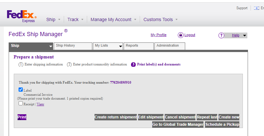264x136 pixels.
Task: Click step 1 circle icon
Action: tap(21, 64)
